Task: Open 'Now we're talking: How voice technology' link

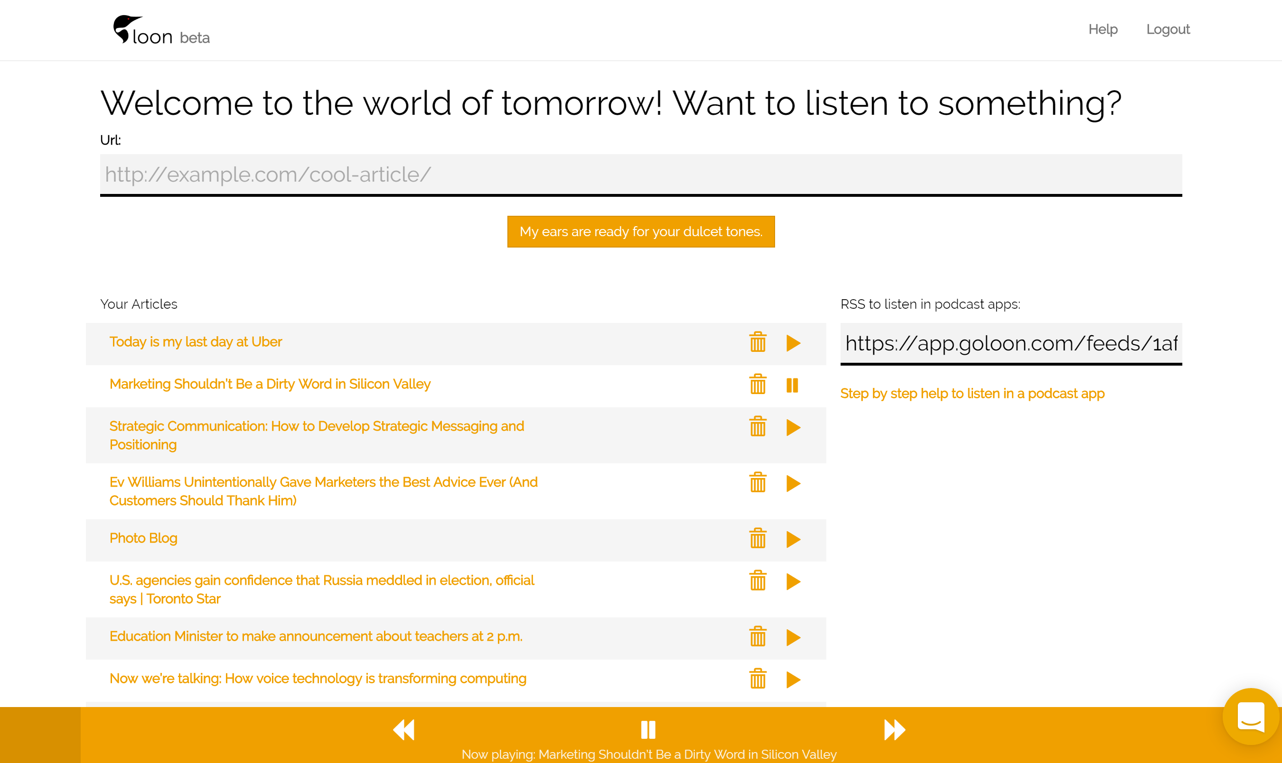Action: pyautogui.click(x=318, y=679)
